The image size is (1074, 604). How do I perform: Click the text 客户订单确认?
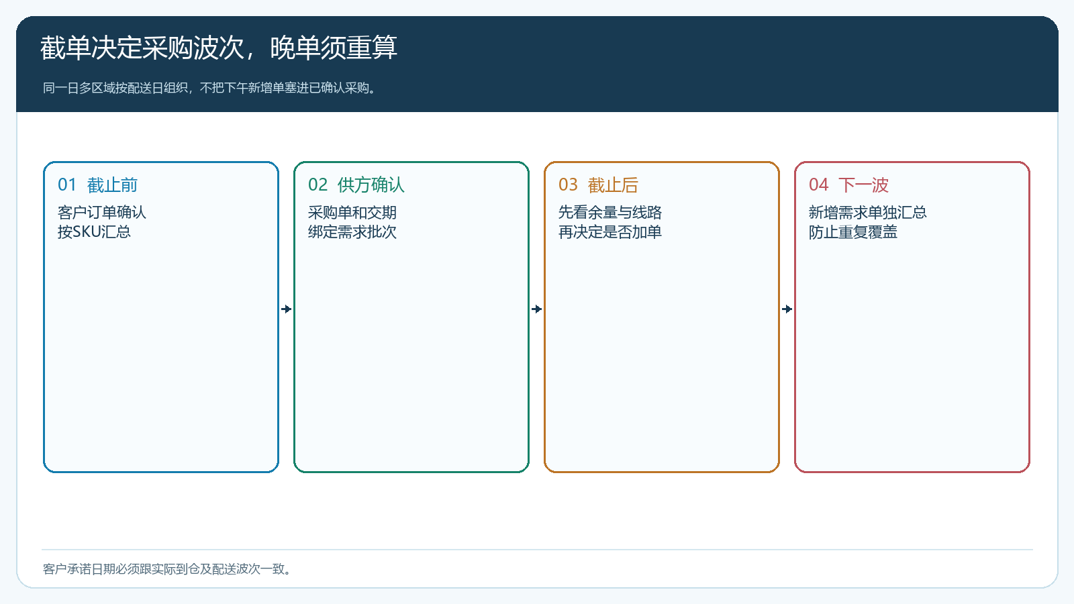[x=102, y=212]
